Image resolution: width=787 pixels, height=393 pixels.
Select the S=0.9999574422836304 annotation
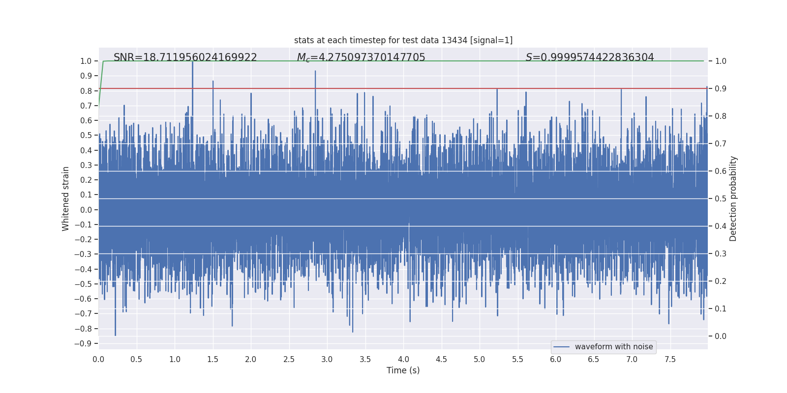point(590,57)
